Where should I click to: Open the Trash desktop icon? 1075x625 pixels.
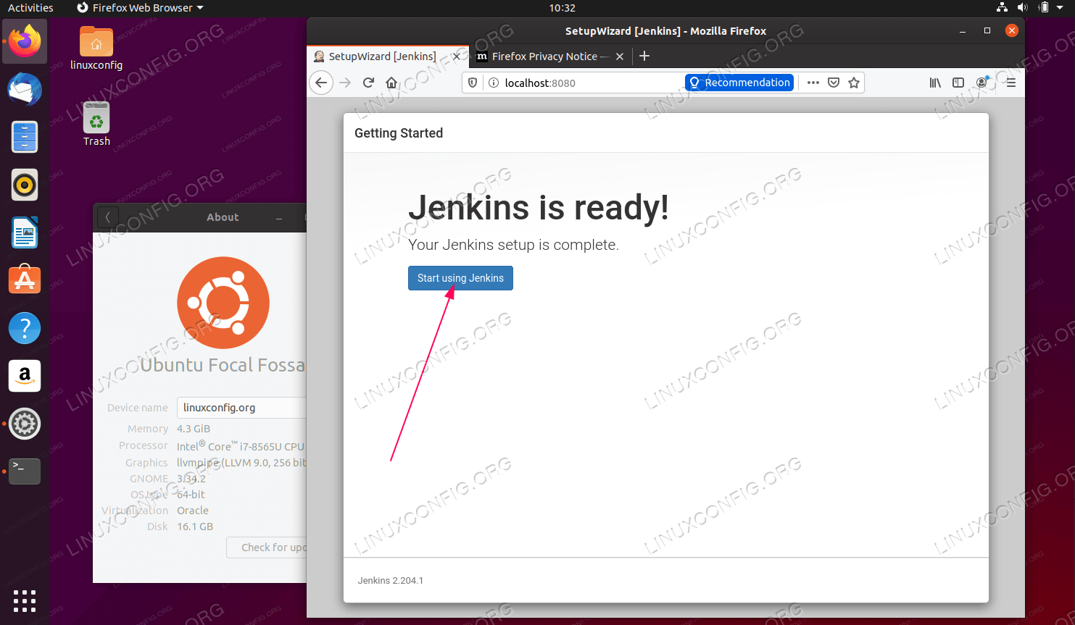pyautogui.click(x=96, y=124)
